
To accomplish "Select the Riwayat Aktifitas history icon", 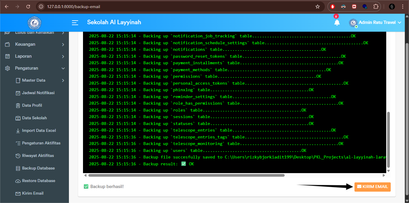I will (18, 155).
